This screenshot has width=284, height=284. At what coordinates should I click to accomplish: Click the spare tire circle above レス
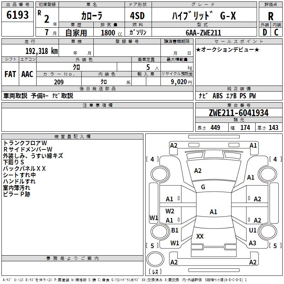pyautogui.click(x=155, y=259)
